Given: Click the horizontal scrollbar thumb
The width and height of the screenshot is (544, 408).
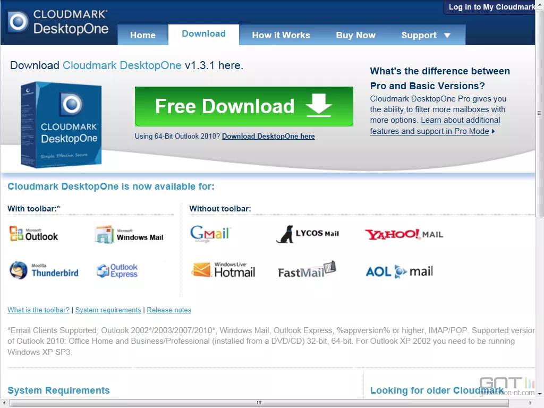Looking at the screenshot, I should tap(259, 403).
